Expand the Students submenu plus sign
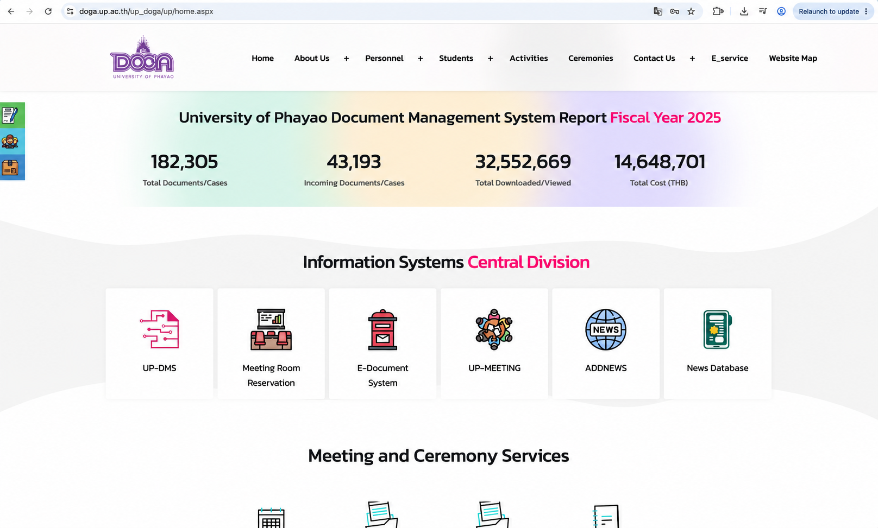This screenshot has height=528, width=878. [x=490, y=59]
